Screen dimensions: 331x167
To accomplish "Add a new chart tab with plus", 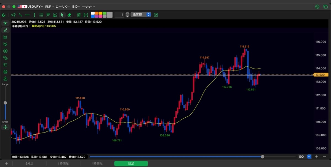I will (x=6, y=163).
